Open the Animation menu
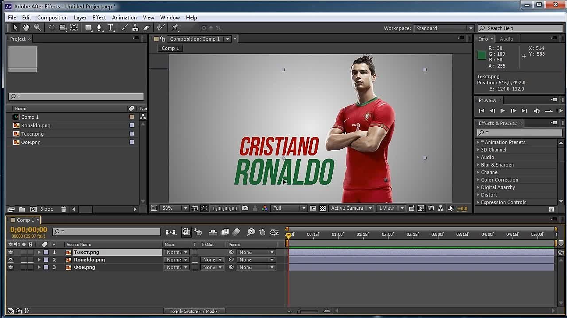This screenshot has width=567, height=318. (124, 18)
